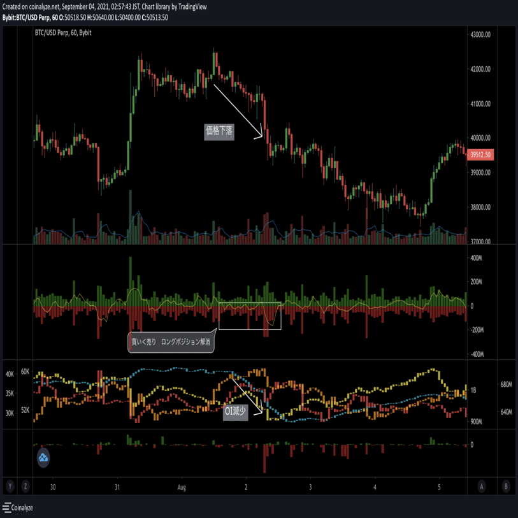Click the 40K label on left axis
The width and height of the screenshot is (518, 518).
pos(10,374)
